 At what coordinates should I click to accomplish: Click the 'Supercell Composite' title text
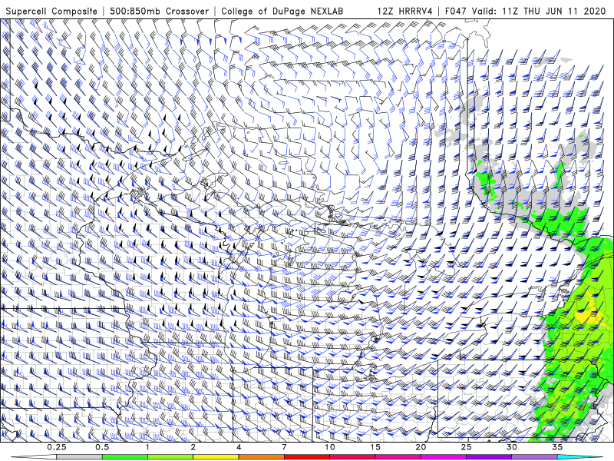(51, 11)
